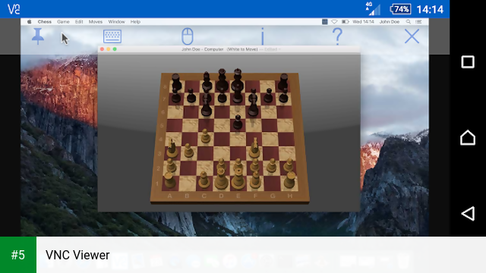Tap the VNC logo in status bar
Screen dimensions: 486x273
(x=14, y=9)
